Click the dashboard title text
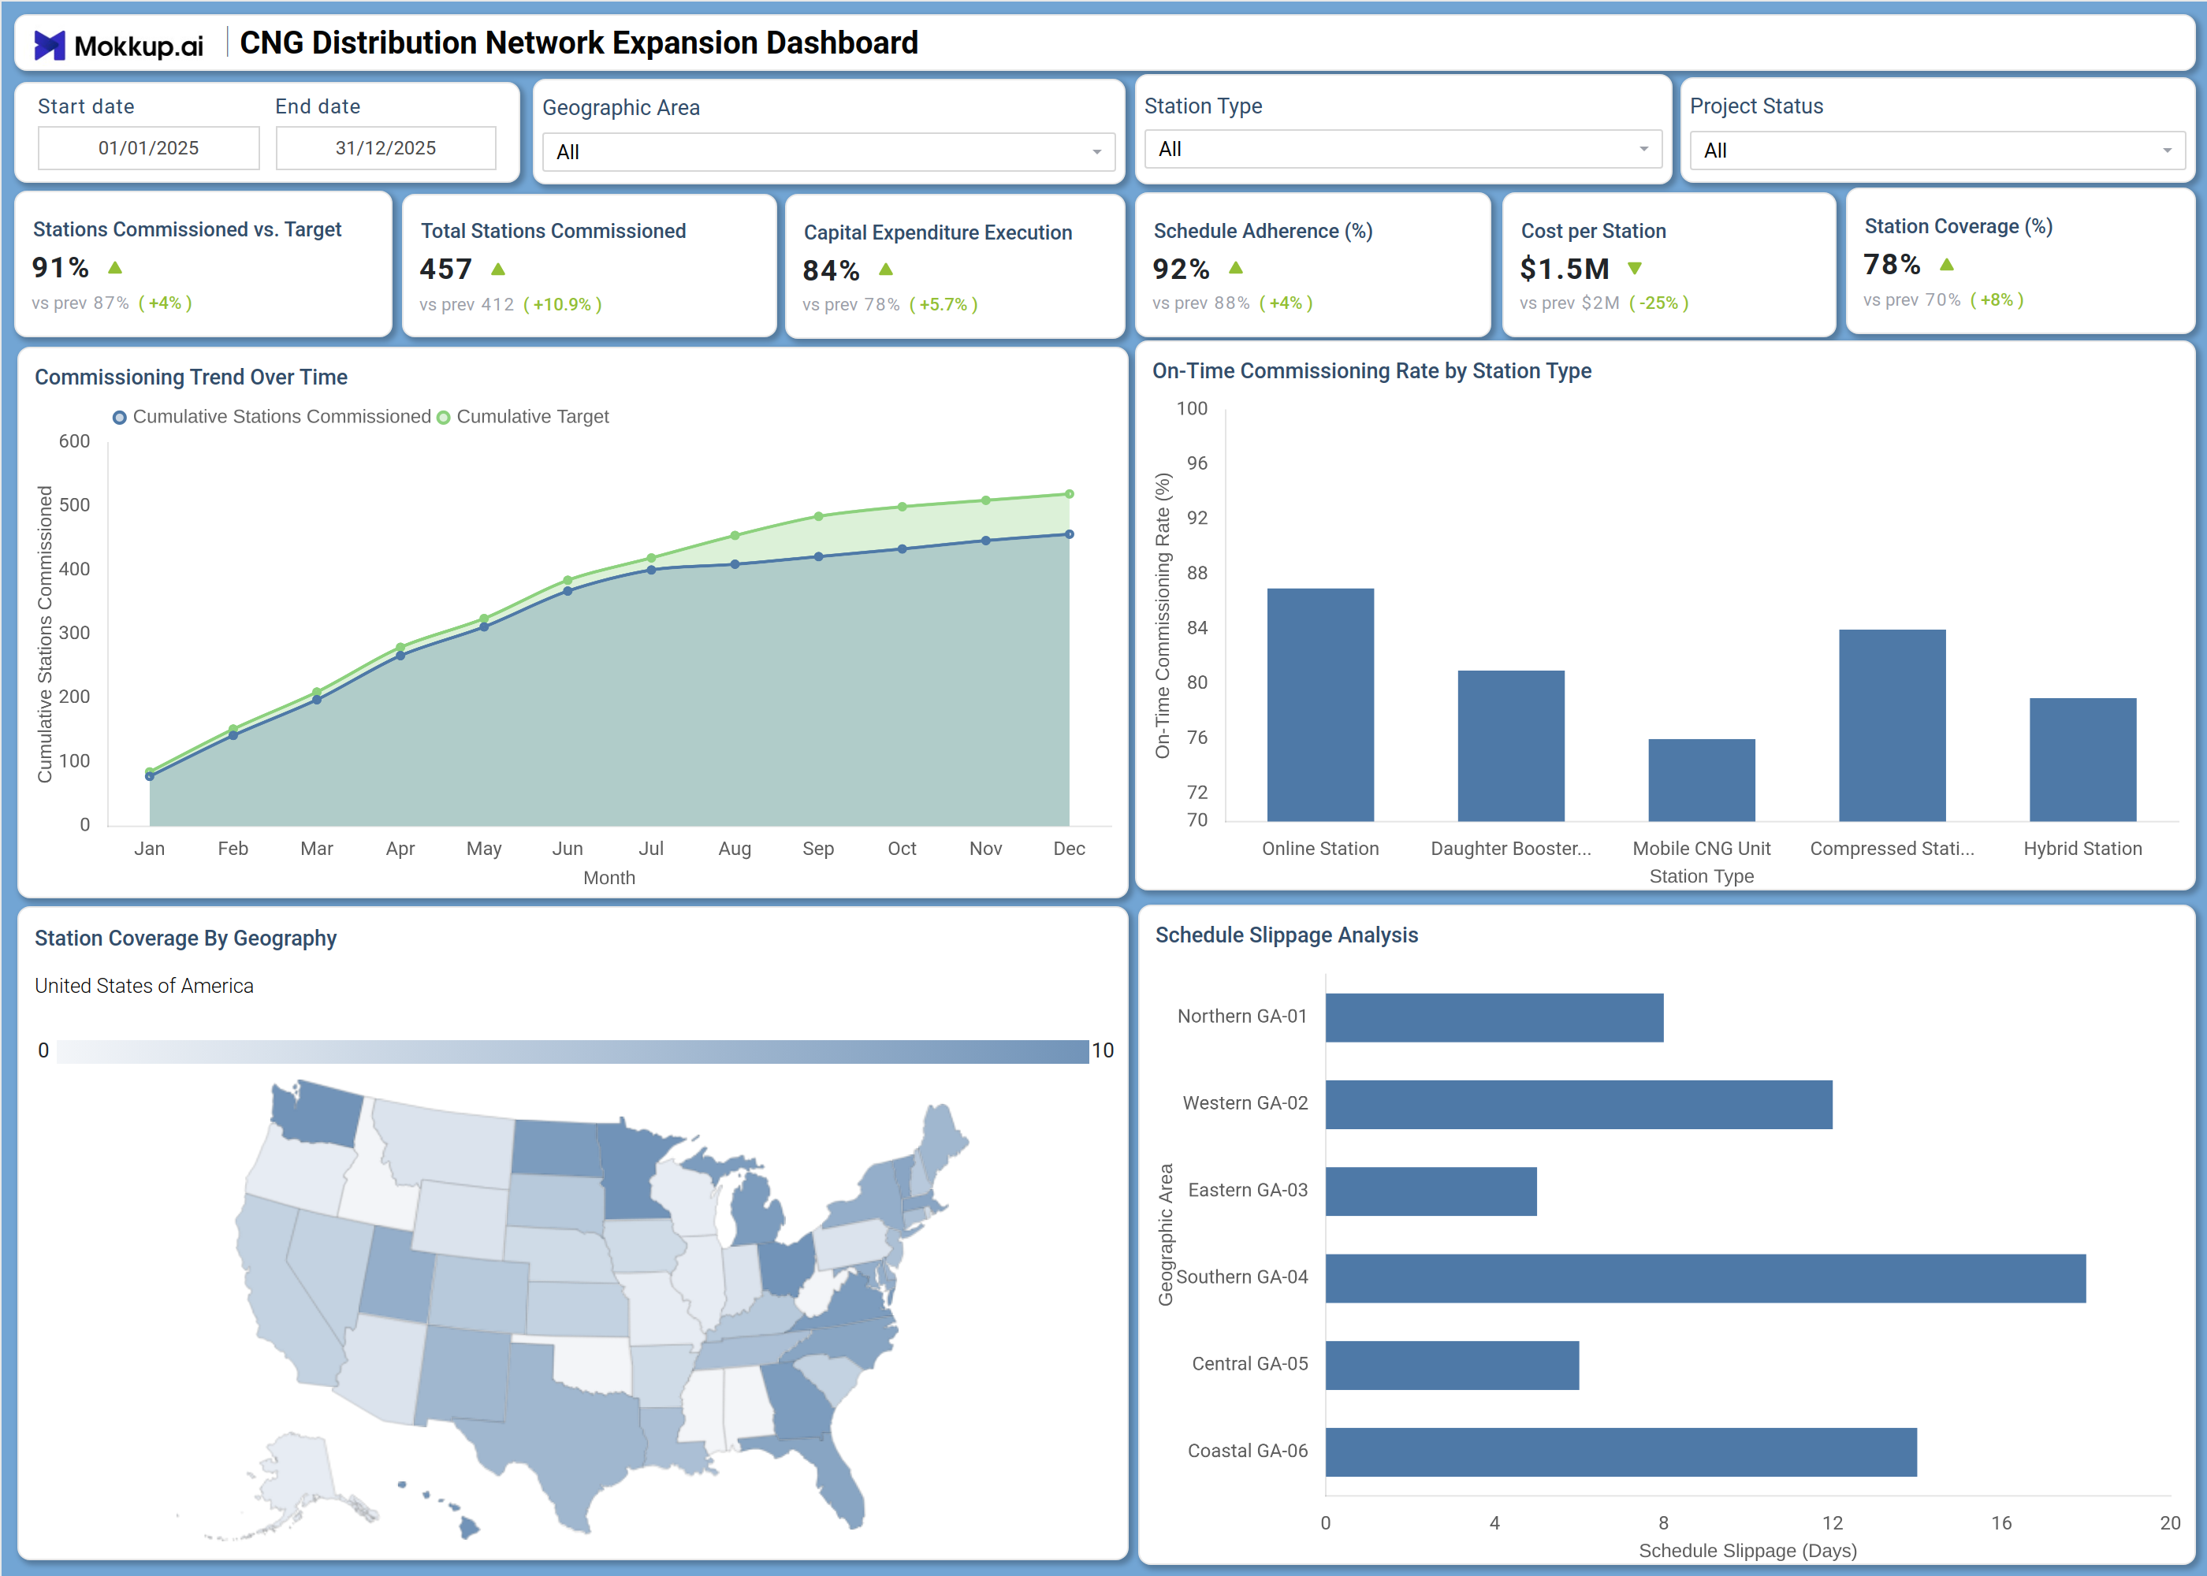 [x=579, y=43]
